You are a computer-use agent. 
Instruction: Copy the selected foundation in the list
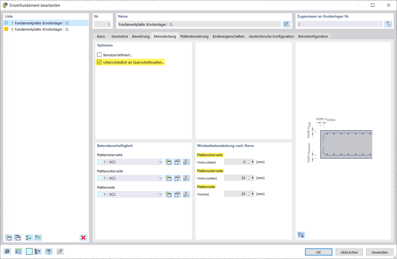(18, 238)
